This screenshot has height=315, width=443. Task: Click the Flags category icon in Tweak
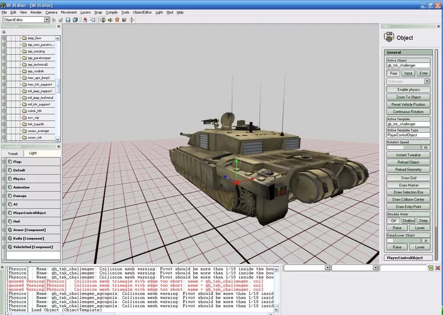(10, 161)
